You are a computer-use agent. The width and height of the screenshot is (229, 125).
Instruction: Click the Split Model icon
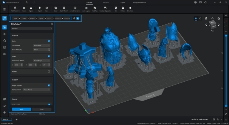pyautogui.click(x=64, y=8)
